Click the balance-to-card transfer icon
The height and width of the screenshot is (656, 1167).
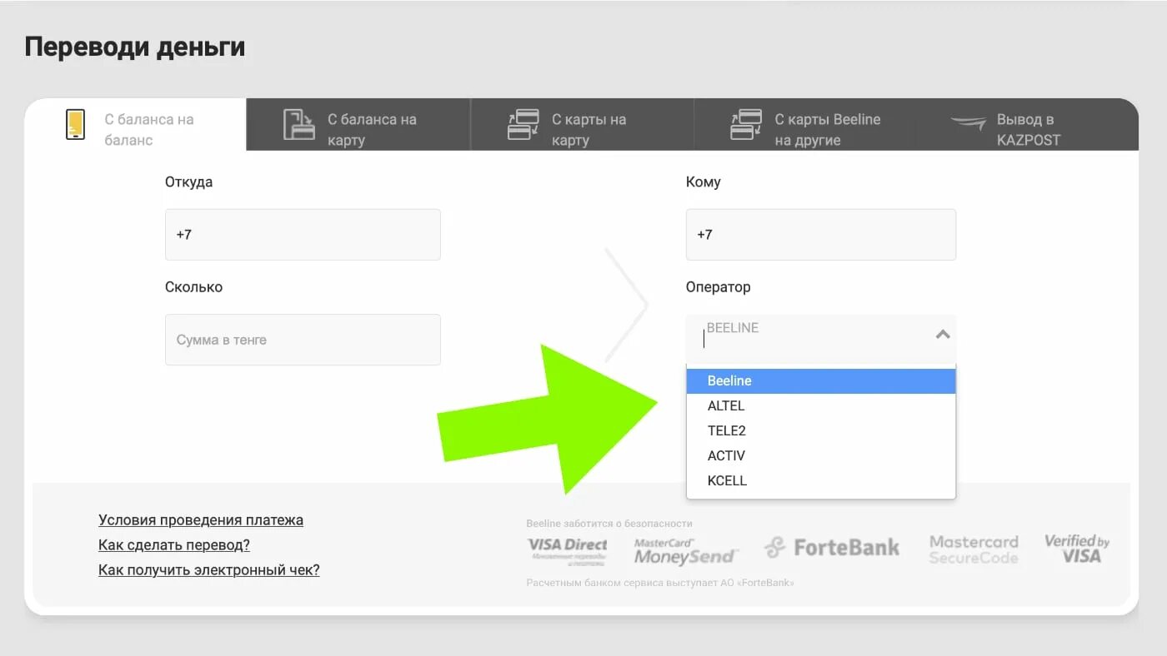tap(298, 125)
